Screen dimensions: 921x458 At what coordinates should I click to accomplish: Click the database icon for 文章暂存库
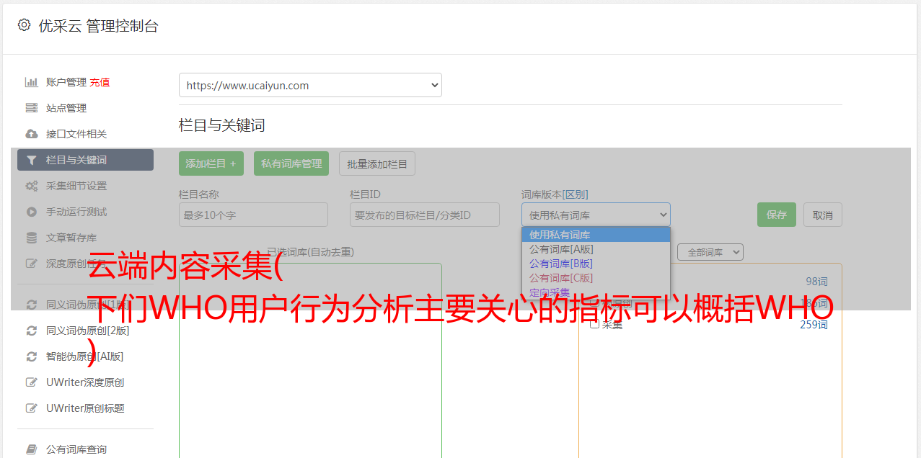32,238
